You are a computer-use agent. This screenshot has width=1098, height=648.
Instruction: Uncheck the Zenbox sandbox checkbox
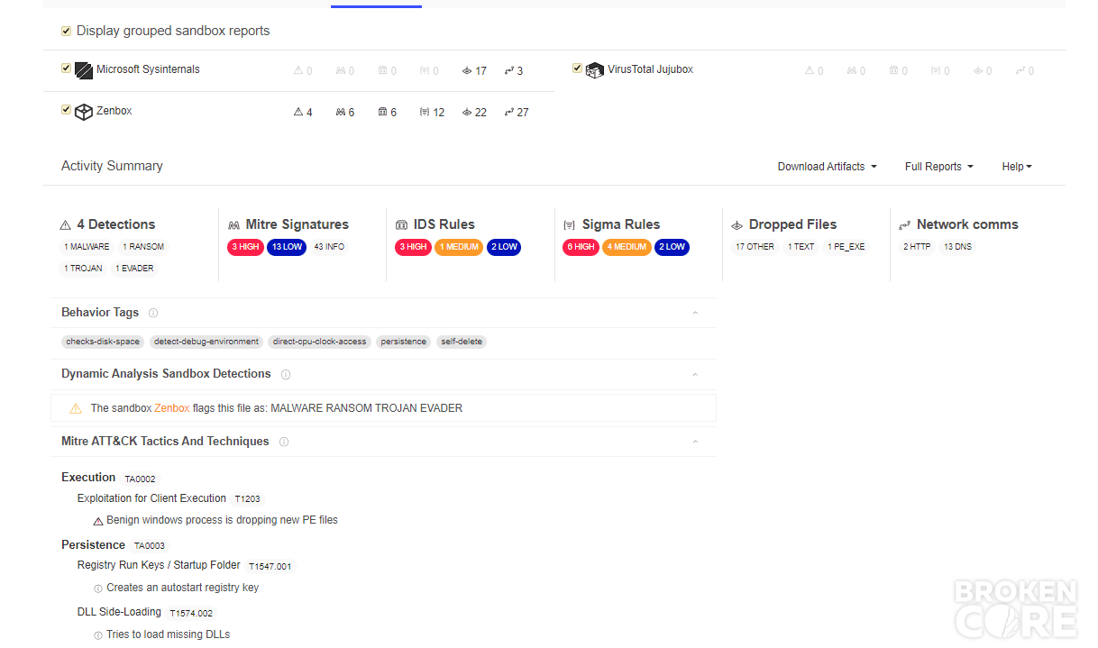[x=66, y=109]
